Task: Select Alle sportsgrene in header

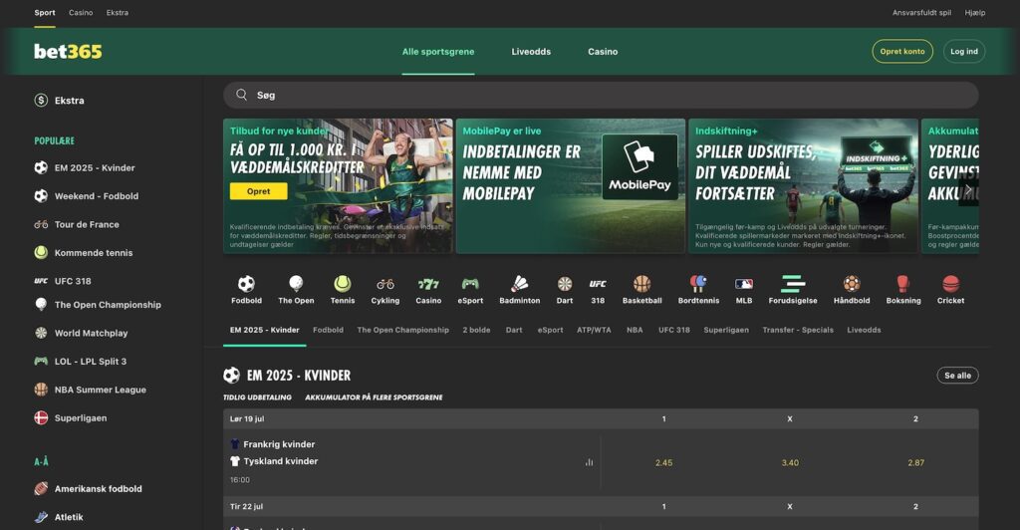Action: pos(438,52)
